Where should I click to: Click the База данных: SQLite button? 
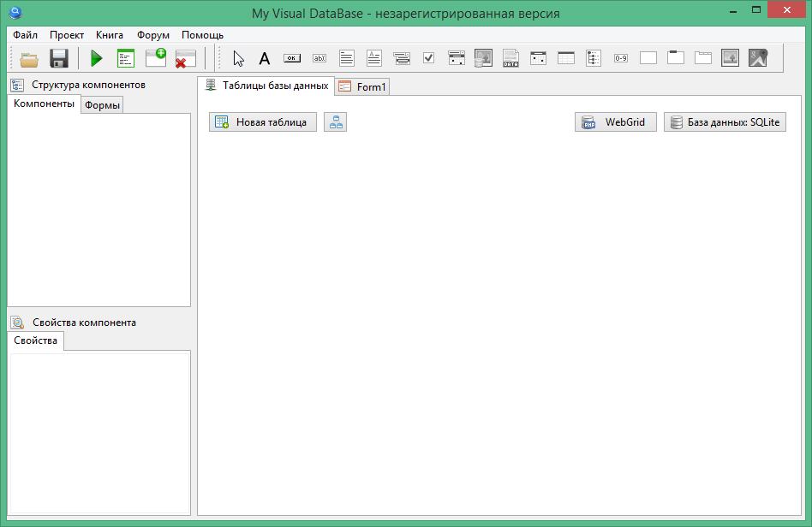(x=725, y=122)
